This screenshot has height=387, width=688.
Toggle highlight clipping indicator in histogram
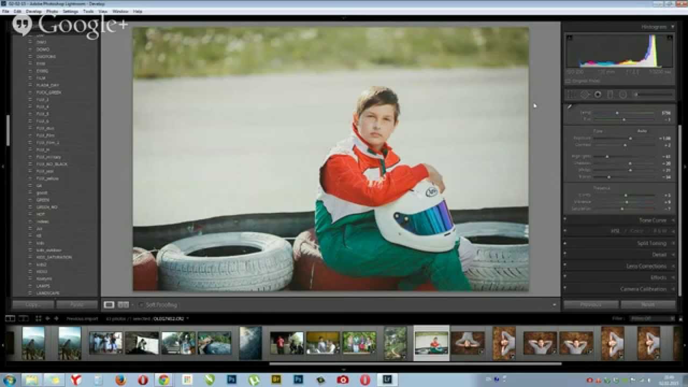click(x=670, y=38)
